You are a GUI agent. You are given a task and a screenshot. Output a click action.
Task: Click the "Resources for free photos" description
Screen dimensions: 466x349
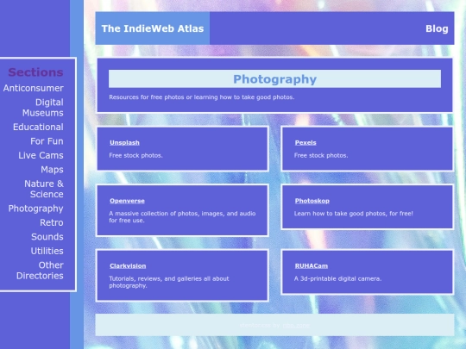tap(202, 97)
